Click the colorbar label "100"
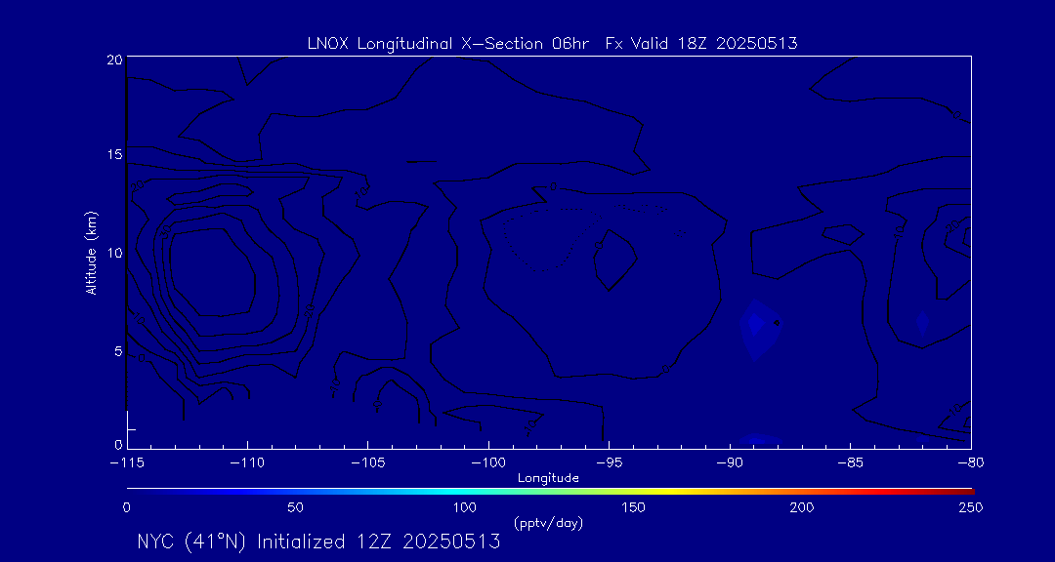The height and width of the screenshot is (562, 1055). click(465, 507)
